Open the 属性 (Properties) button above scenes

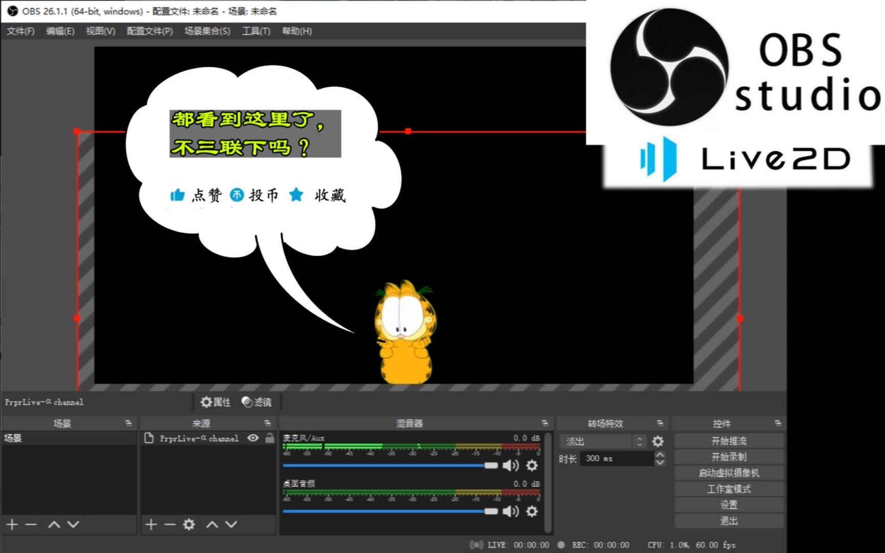216,402
